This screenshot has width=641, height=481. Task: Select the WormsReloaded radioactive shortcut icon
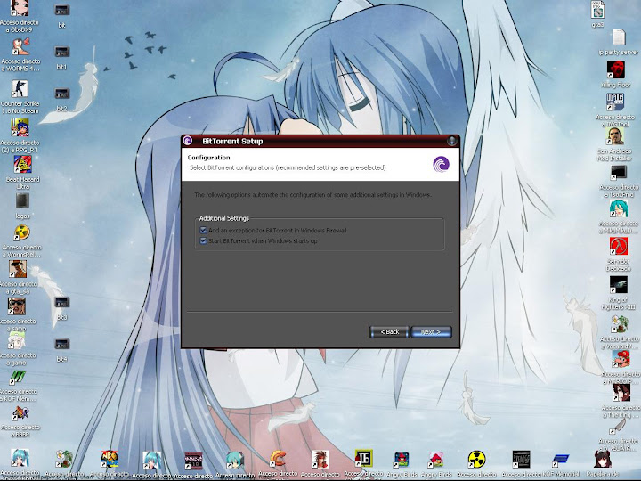pos(21,233)
